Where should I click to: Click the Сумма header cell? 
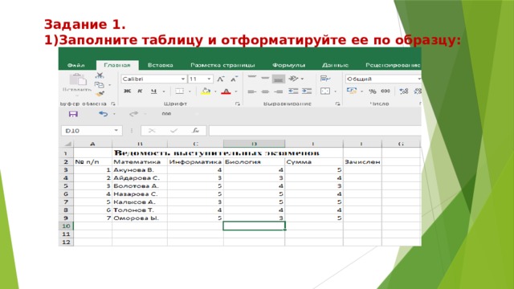click(x=314, y=162)
